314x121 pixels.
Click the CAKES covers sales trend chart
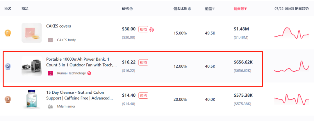292,33
